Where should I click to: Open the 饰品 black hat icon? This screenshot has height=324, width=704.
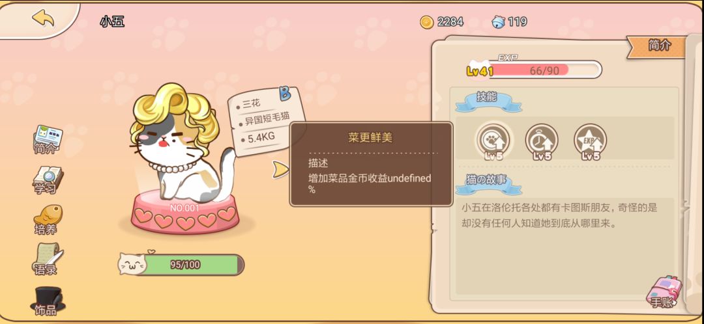point(47,300)
